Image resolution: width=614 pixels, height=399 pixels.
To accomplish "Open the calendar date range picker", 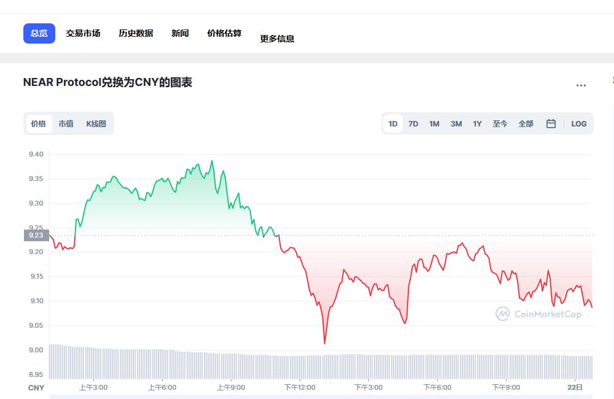I will pyautogui.click(x=551, y=123).
